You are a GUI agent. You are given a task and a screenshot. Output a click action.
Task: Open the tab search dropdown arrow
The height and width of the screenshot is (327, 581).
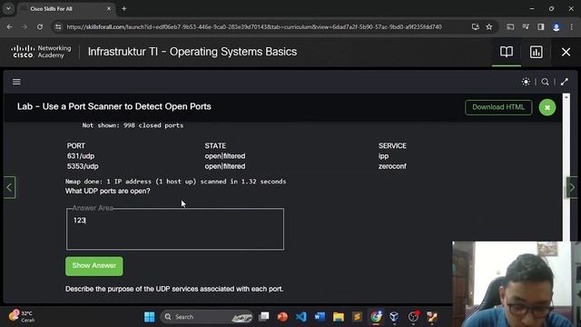[8, 8]
